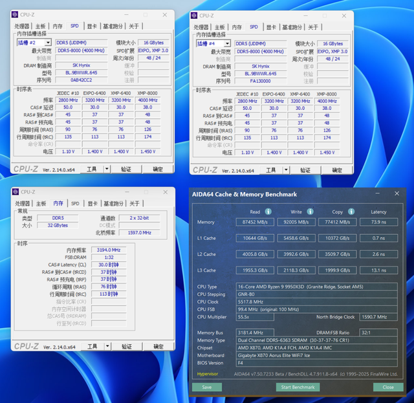Close AIDA64 window with the X button
Image resolution: width=414 pixels, height=403 pixels.
pos(397,193)
